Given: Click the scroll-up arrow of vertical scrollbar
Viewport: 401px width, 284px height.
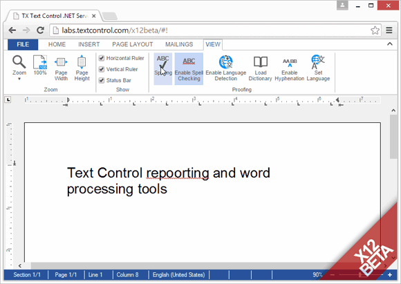Looking at the screenshot, I should [x=393, y=111].
